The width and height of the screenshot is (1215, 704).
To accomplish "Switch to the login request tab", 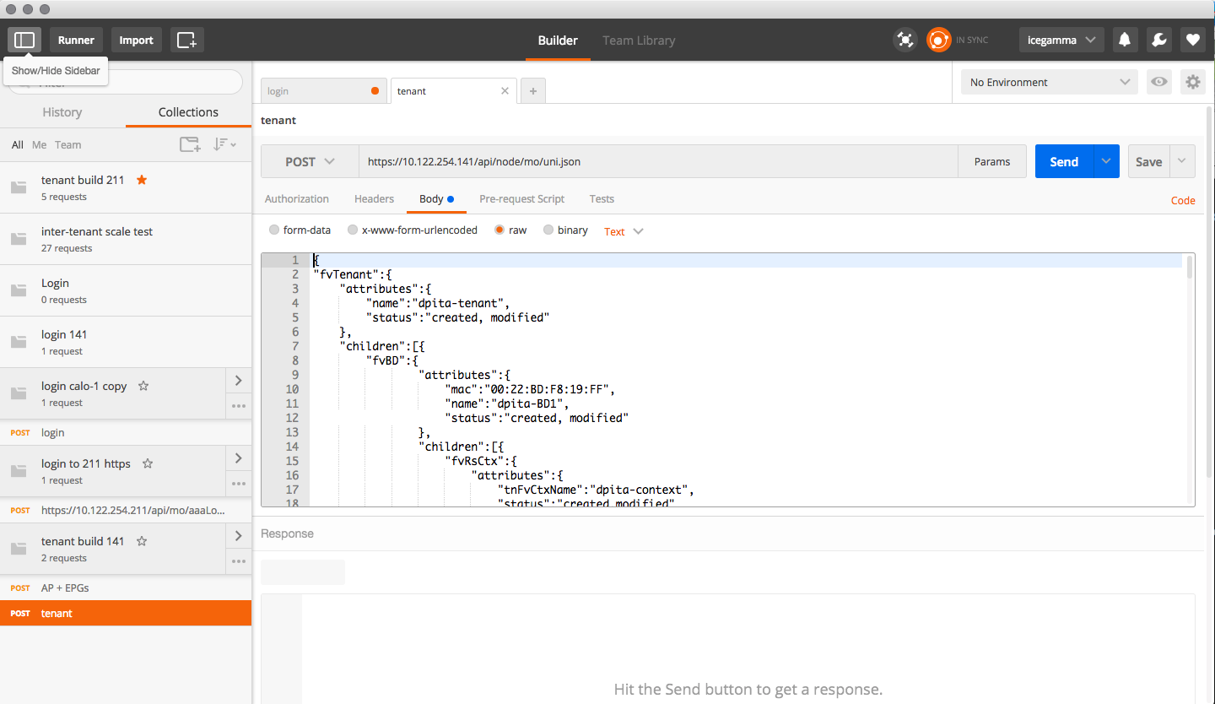I will click(324, 91).
